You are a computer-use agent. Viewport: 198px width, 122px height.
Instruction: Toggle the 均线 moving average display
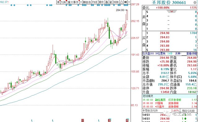click(95, 2)
